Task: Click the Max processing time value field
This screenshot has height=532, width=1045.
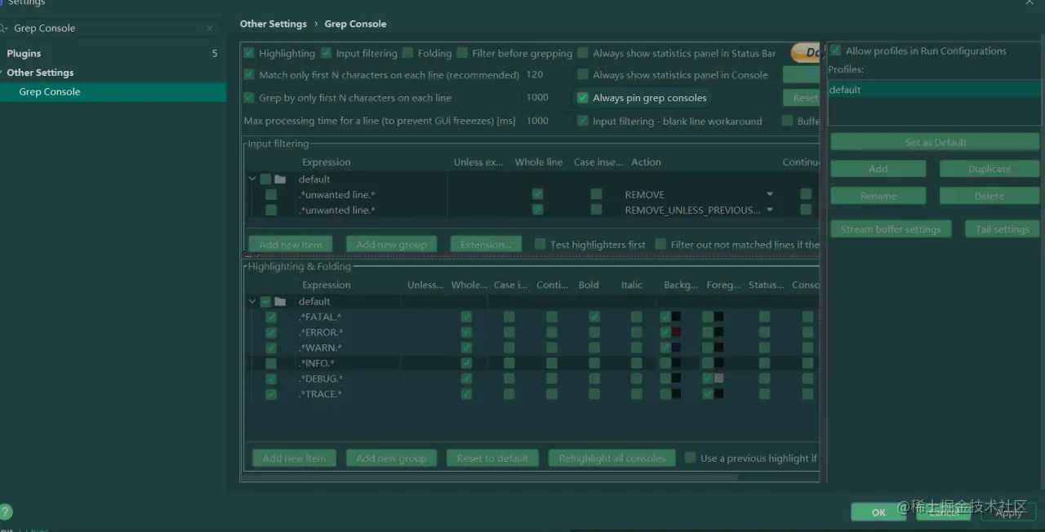Action: pos(547,121)
